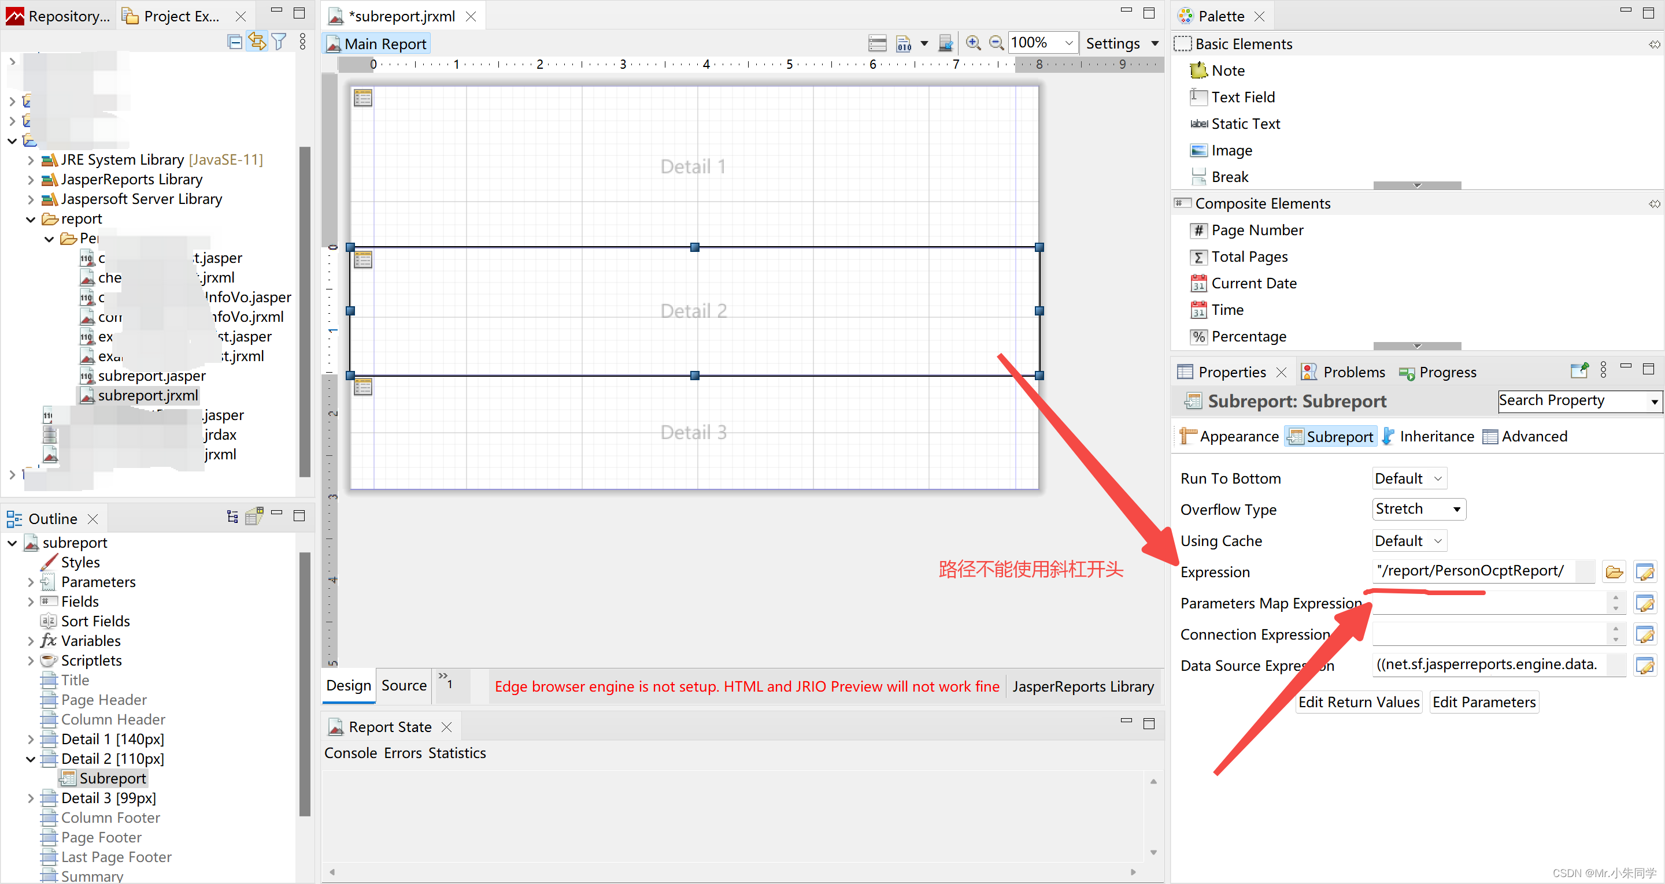Toggle Link with Editor in Project Explorer
The height and width of the screenshot is (884, 1665).
click(257, 43)
